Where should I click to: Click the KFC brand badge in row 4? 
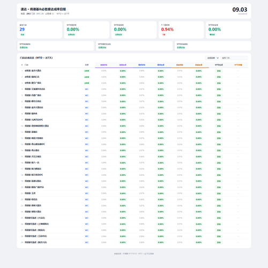coord(87,89)
